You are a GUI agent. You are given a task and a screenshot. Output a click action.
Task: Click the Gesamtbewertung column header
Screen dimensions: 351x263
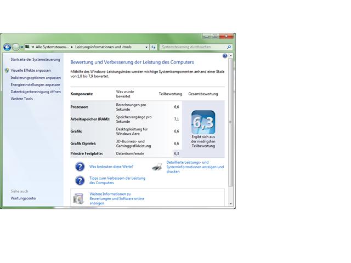point(203,94)
